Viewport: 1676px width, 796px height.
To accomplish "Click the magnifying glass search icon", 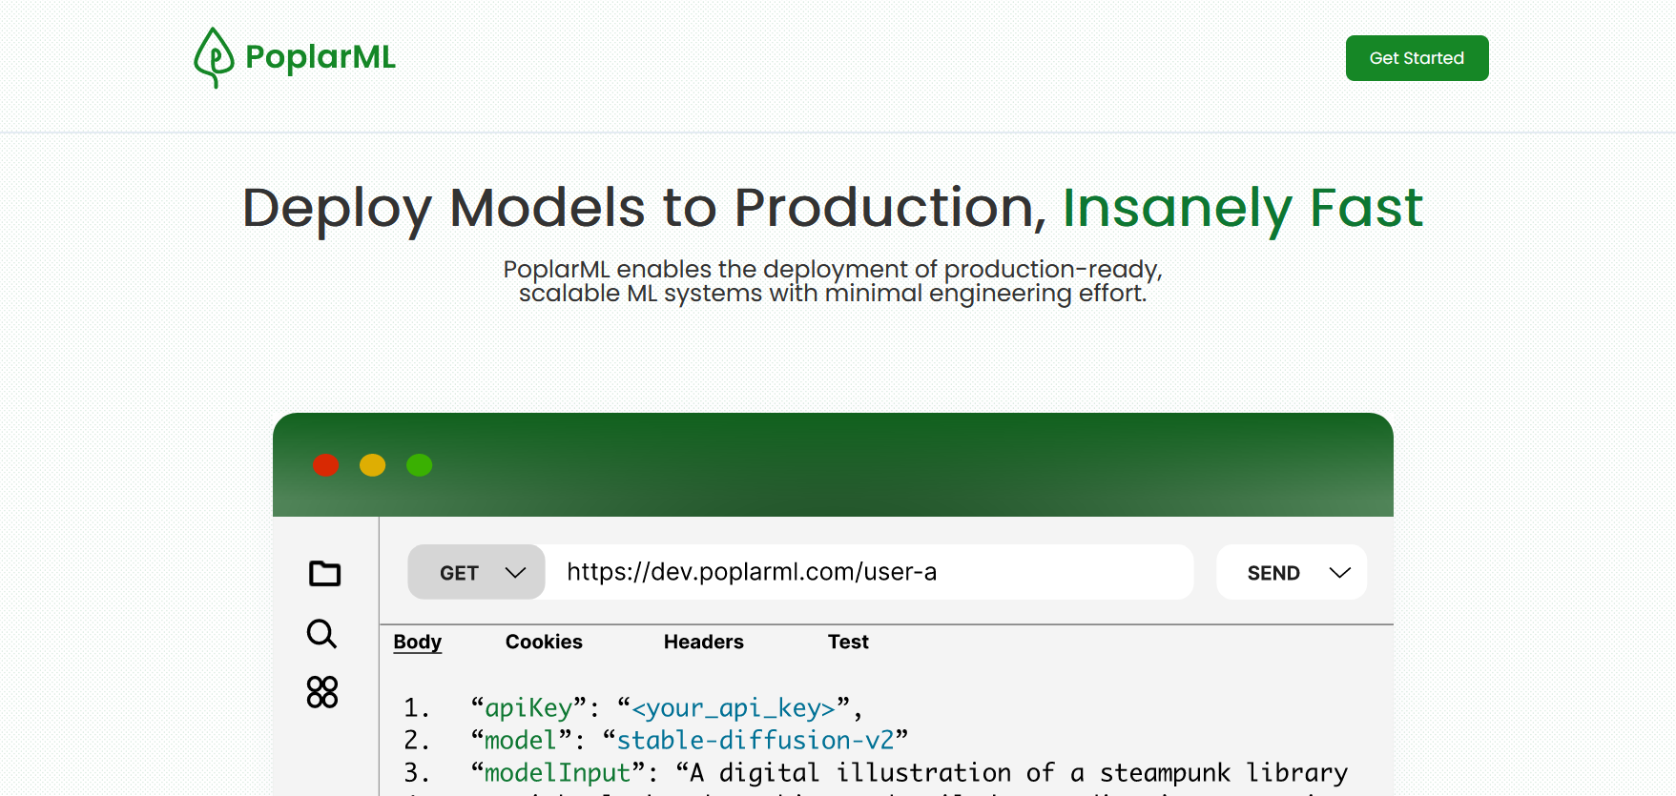I will coord(321,634).
